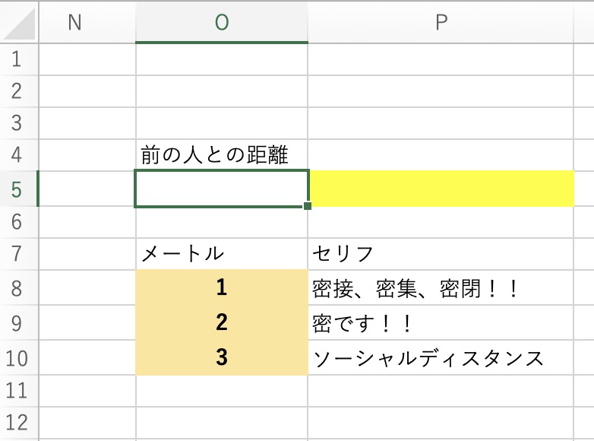Click the メートル header cell
This screenshot has width=594, height=441.
(x=222, y=253)
